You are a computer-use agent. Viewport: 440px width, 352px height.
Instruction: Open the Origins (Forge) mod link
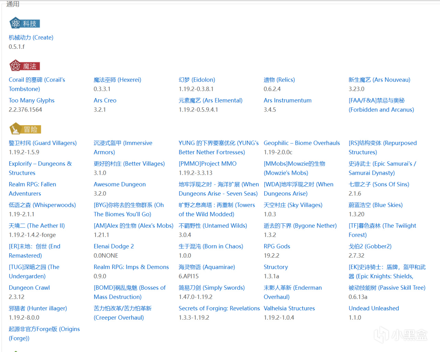tap(44, 333)
